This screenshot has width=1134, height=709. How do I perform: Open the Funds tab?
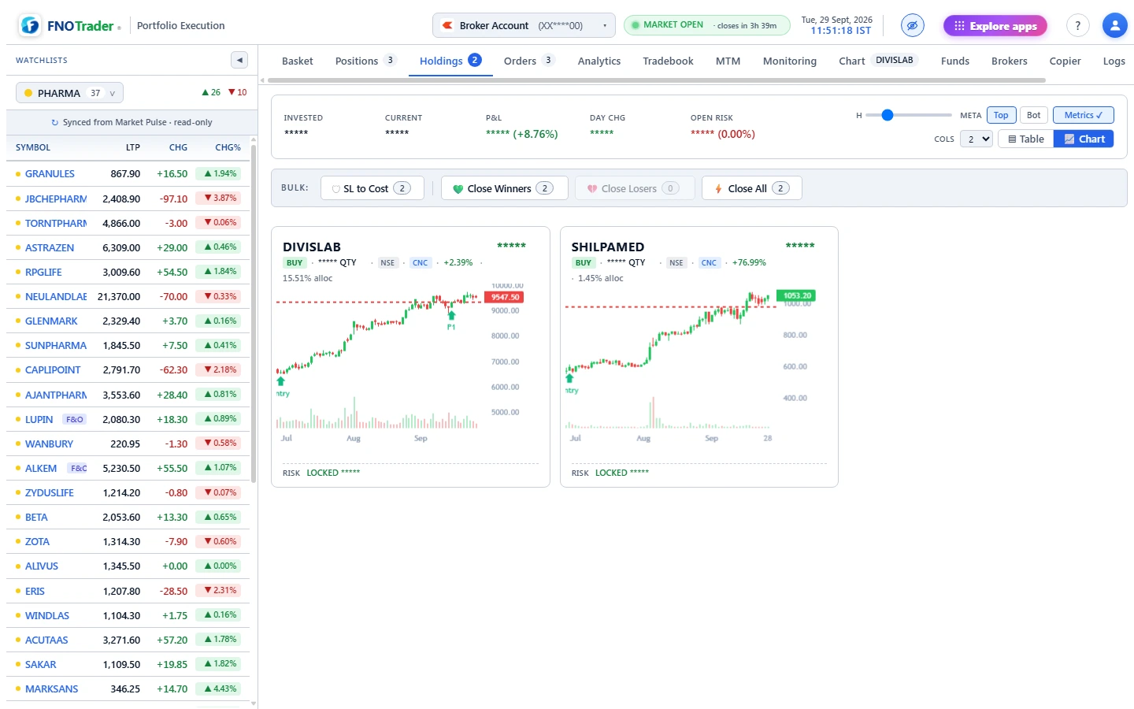[955, 61]
